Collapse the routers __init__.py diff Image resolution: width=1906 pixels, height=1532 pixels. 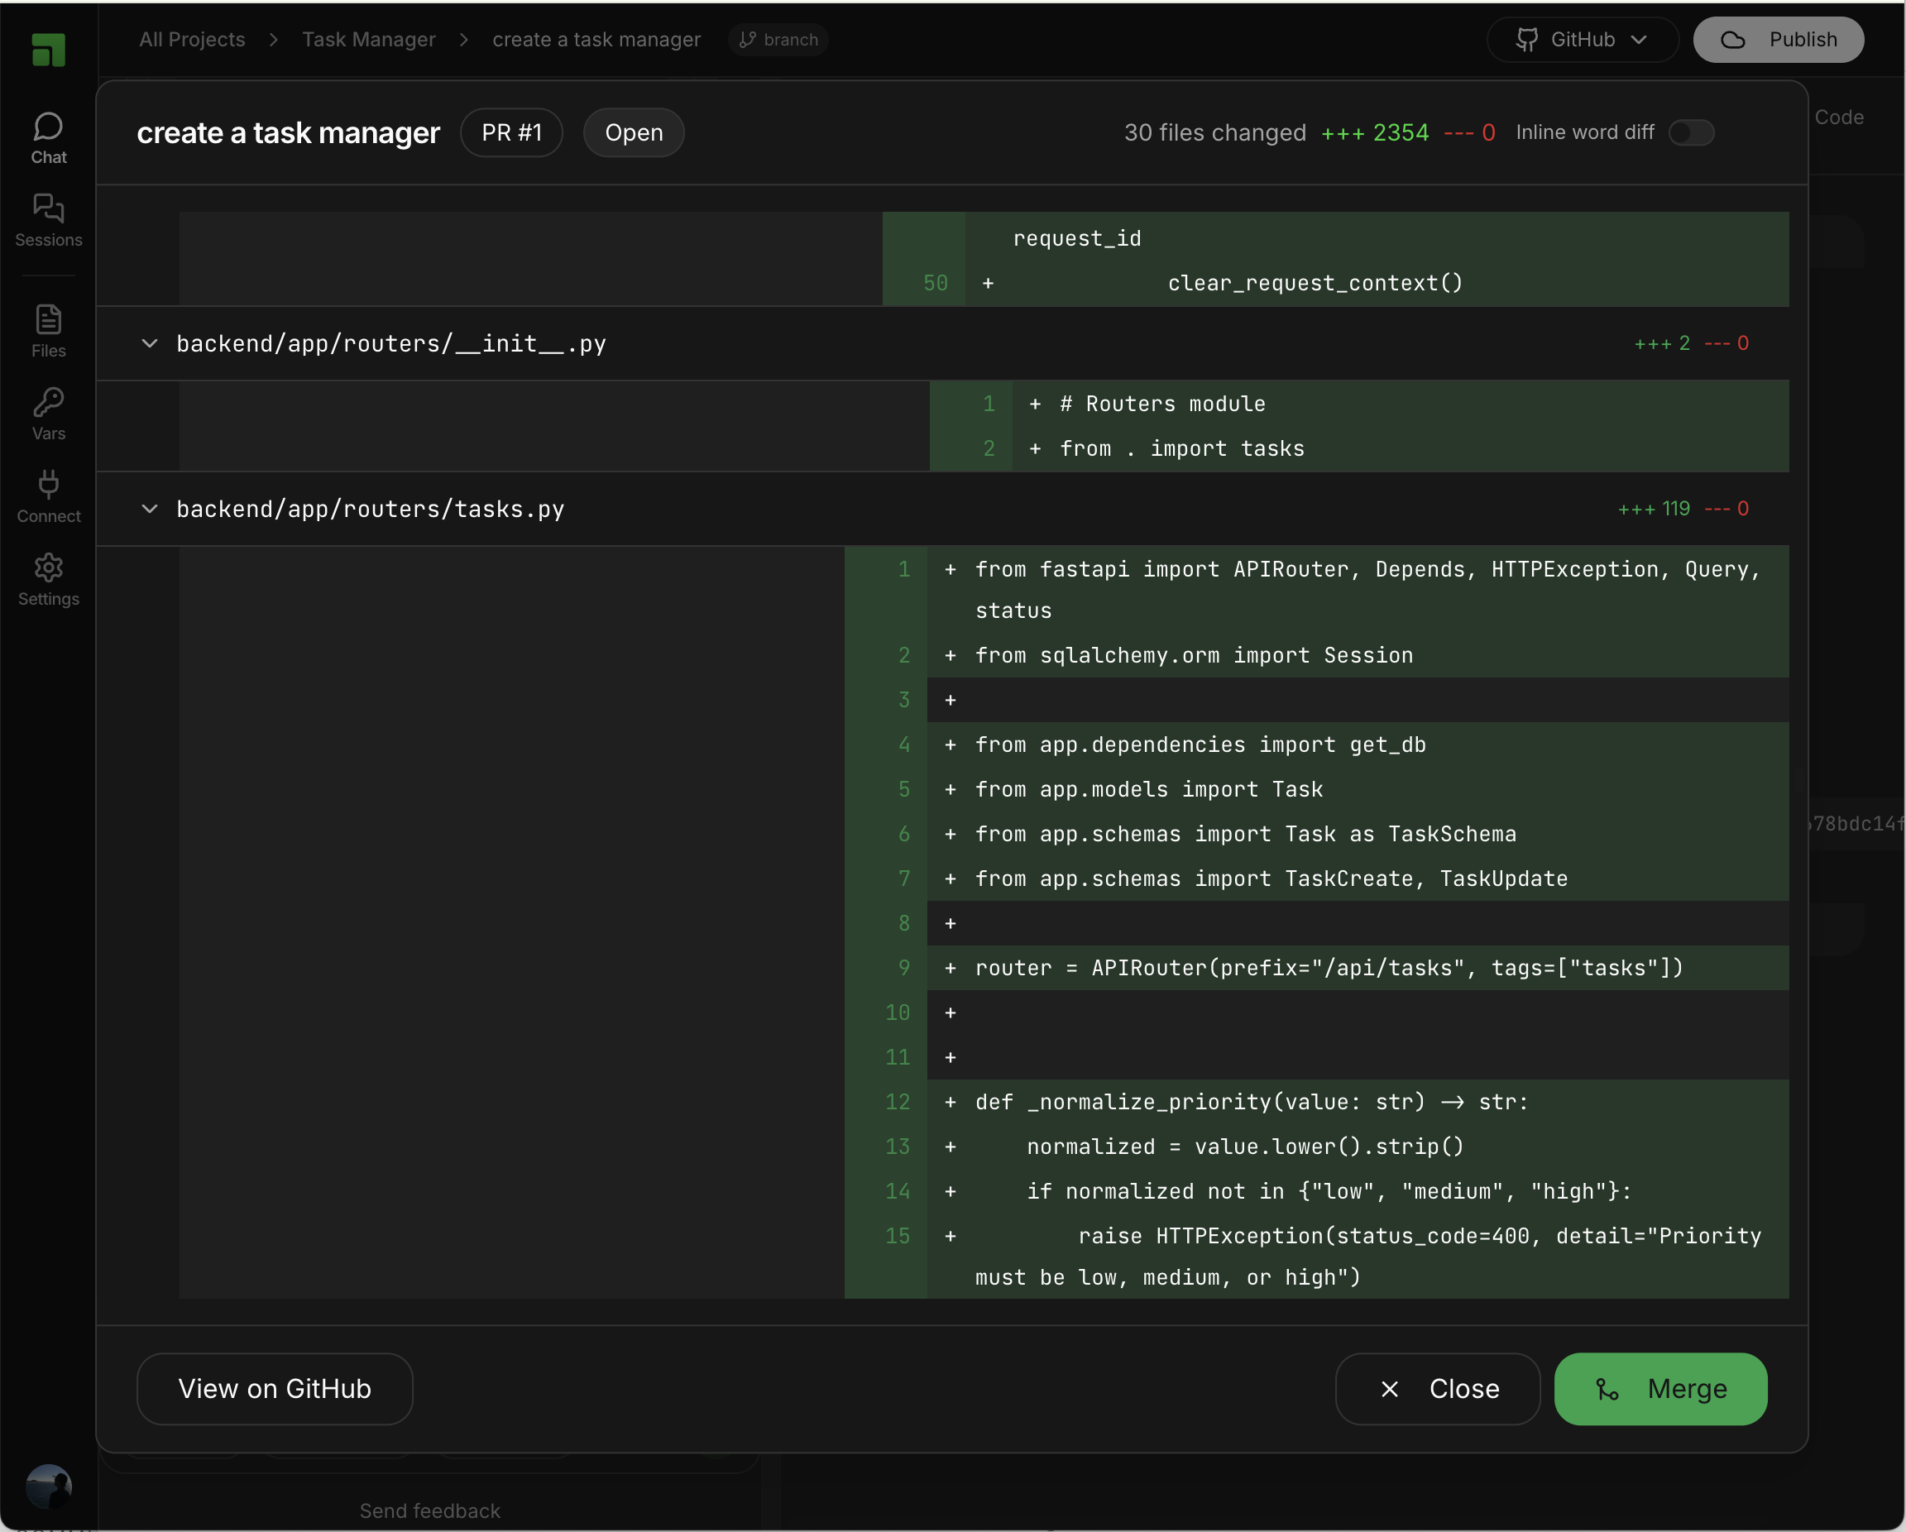pos(150,343)
